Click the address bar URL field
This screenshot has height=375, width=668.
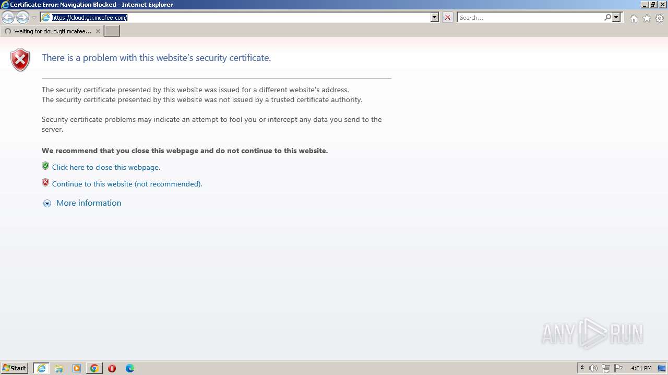(x=240, y=18)
